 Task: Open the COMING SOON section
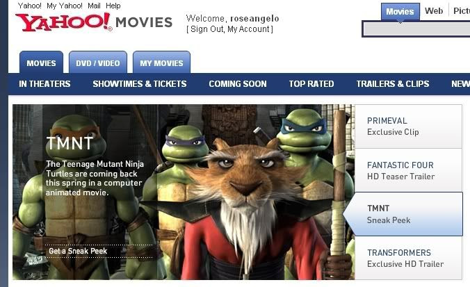(x=238, y=84)
